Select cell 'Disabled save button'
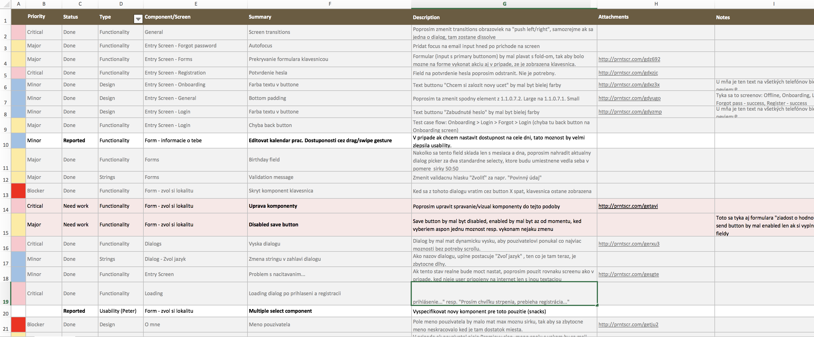Image resolution: width=814 pixels, height=337 pixels. tap(329, 225)
